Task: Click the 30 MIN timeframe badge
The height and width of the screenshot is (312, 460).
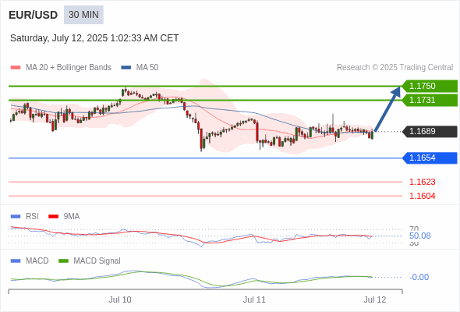Action: (x=83, y=15)
